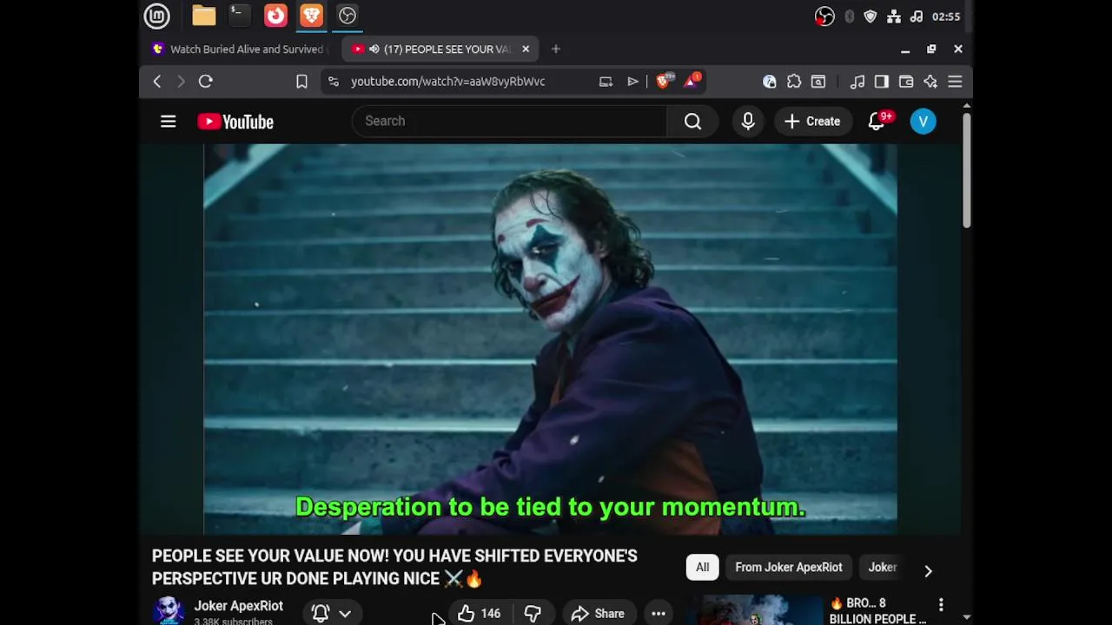Click the page vertical scrollbar thumb
Viewport: 1112px width, 625px height.
pos(966,169)
